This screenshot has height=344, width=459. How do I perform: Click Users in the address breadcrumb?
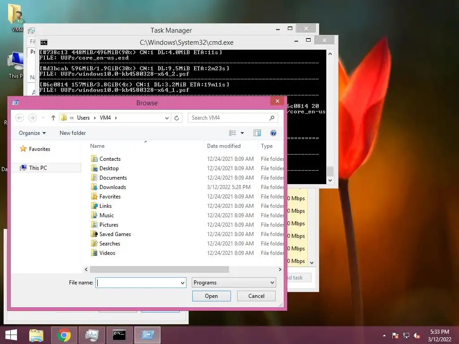coord(83,118)
